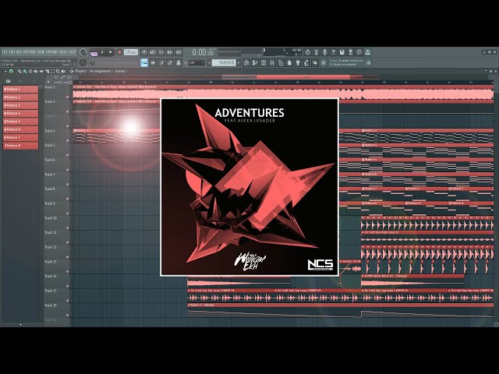
Task: Click the floppy disk save icon
Action: coord(342,52)
